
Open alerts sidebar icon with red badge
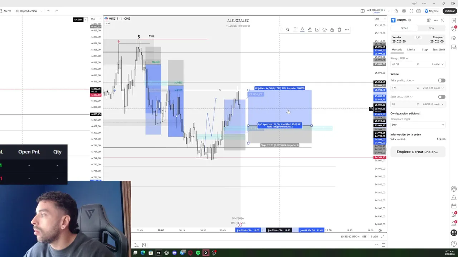(454, 29)
